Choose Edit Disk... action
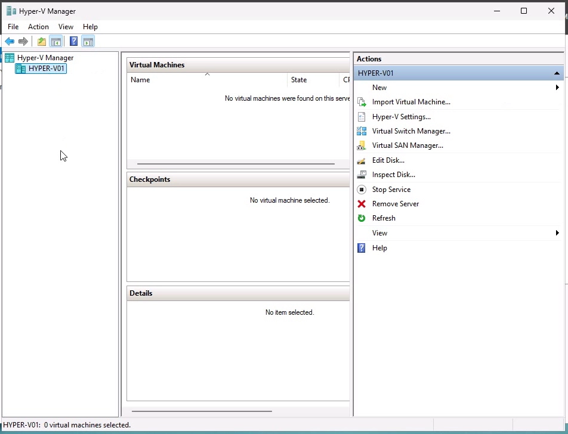Screen dimensions: 568x434 (388, 160)
